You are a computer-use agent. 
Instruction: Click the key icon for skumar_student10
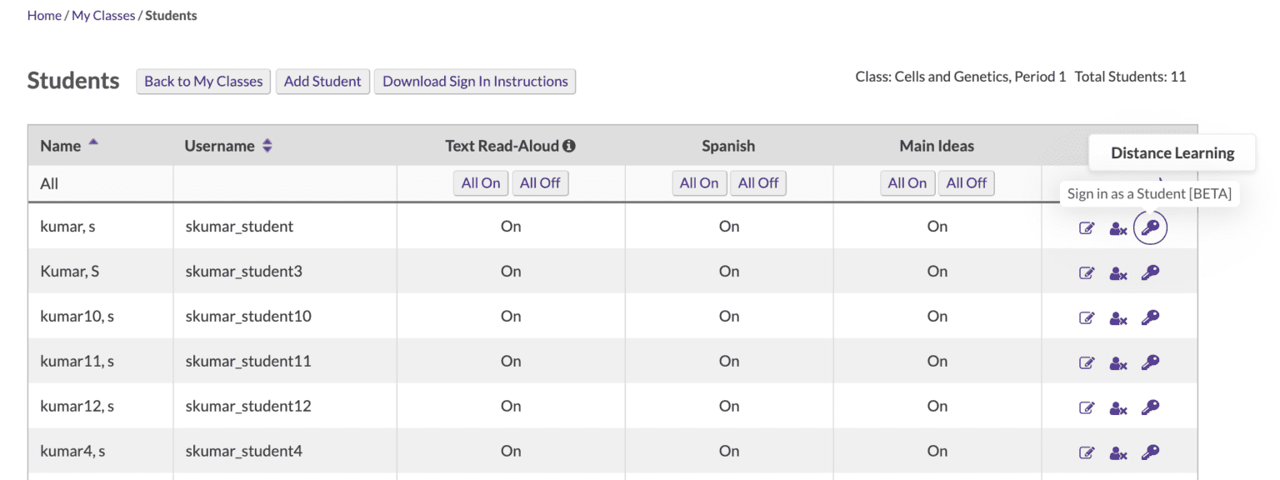(1150, 317)
